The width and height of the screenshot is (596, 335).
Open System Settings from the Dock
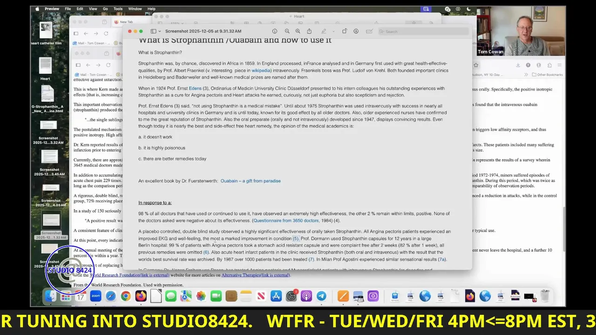291,296
